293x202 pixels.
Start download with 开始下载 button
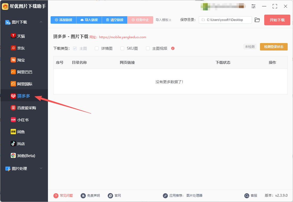point(277,20)
